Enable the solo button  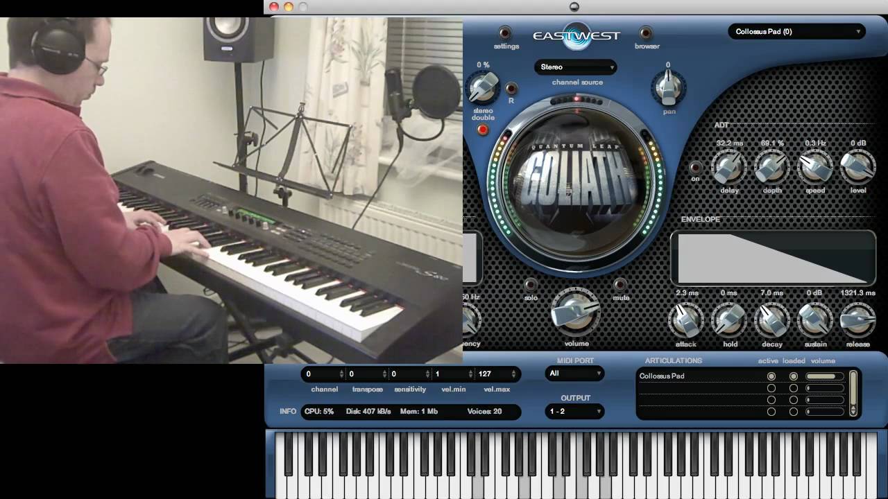pos(531,284)
